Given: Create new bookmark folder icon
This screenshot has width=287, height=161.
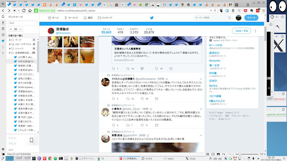Looking at the screenshot, I should tap(16, 29).
